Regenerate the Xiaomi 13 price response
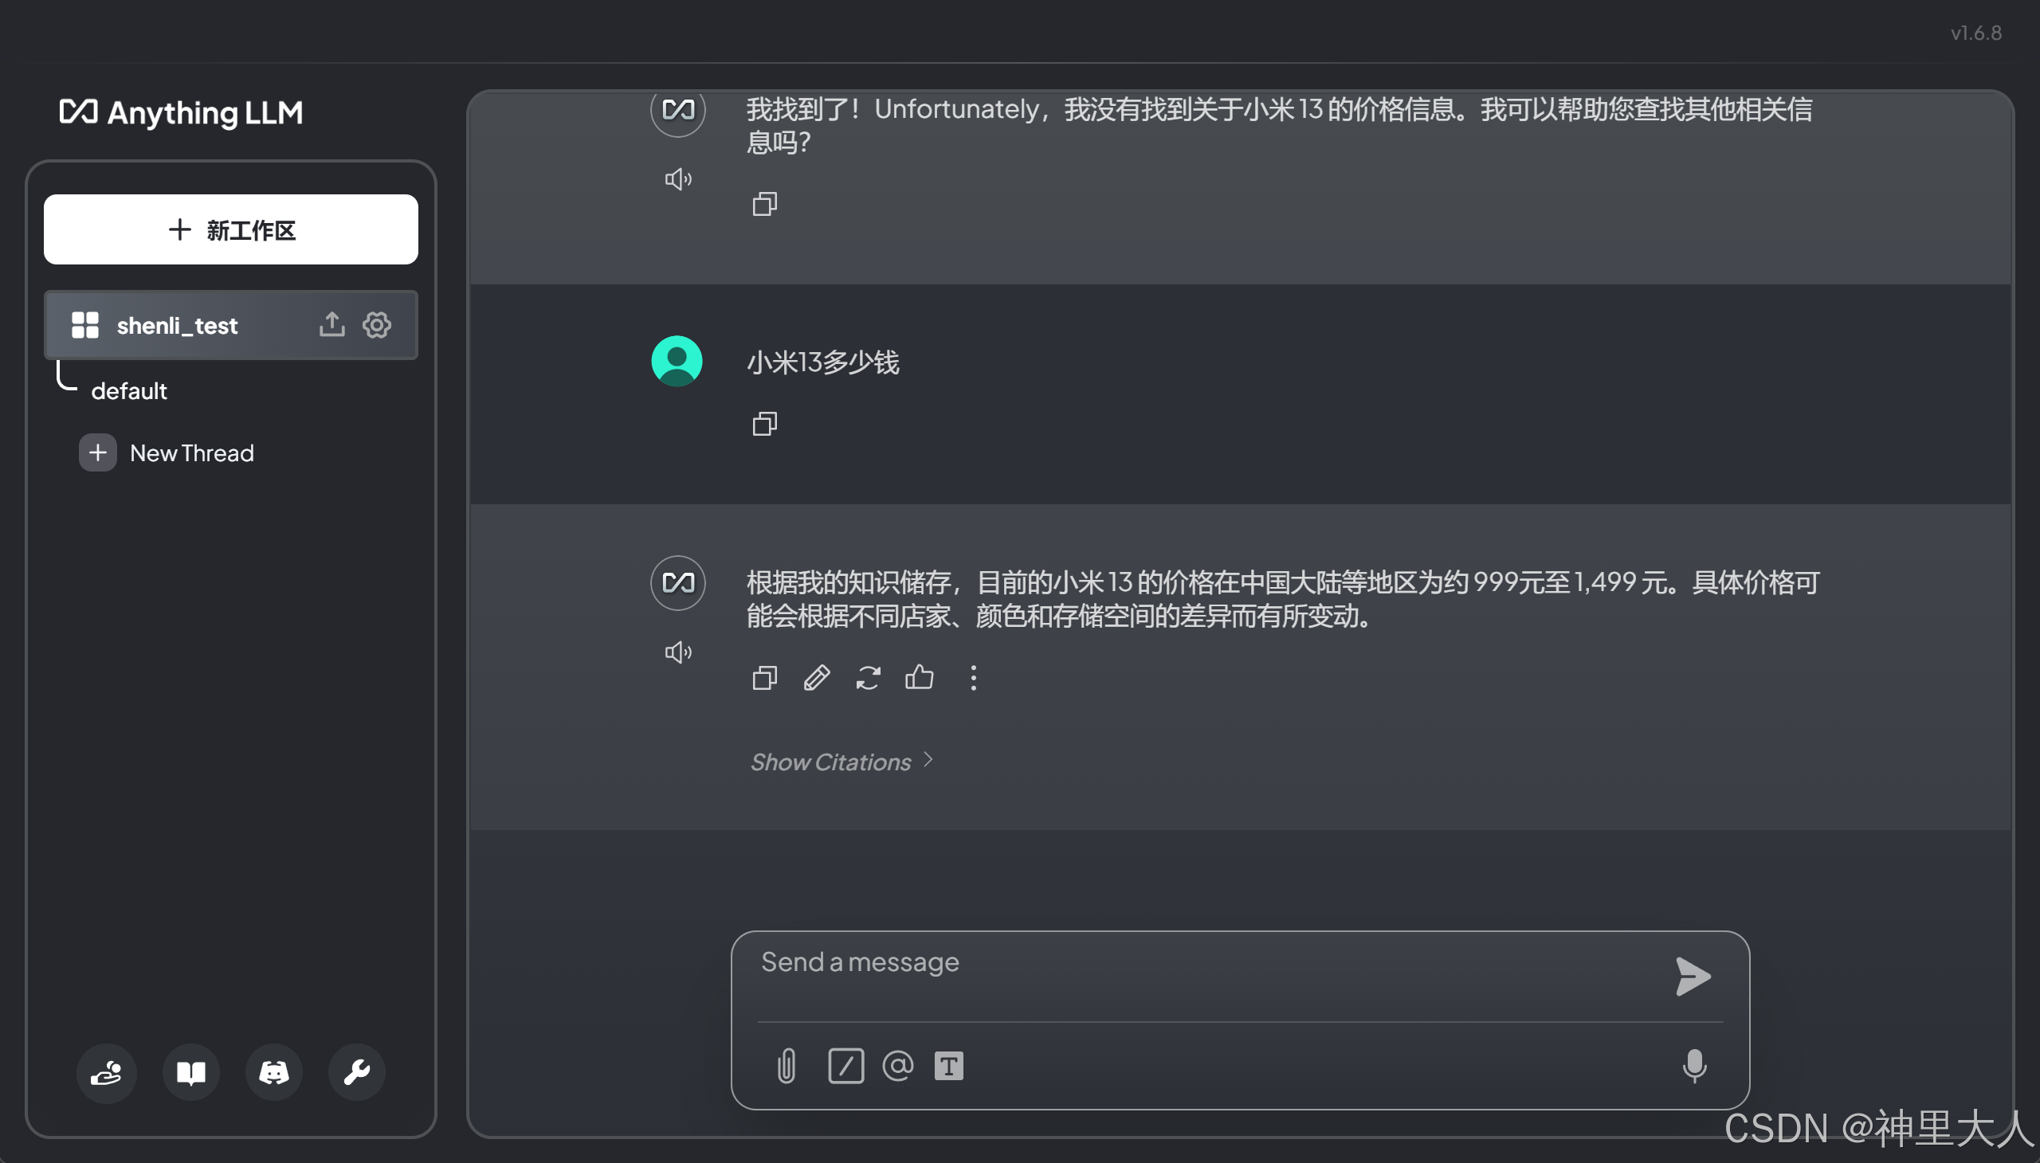2040x1163 pixels. (x=868, y=678)
